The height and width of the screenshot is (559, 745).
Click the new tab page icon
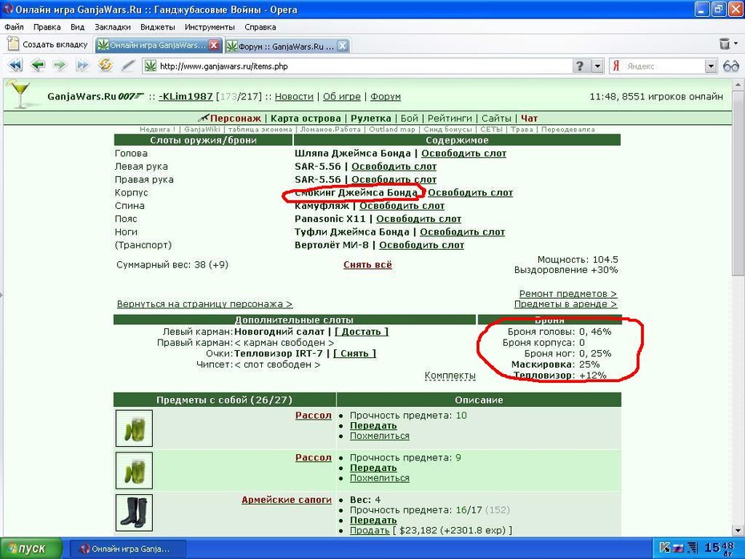(13, 44)
